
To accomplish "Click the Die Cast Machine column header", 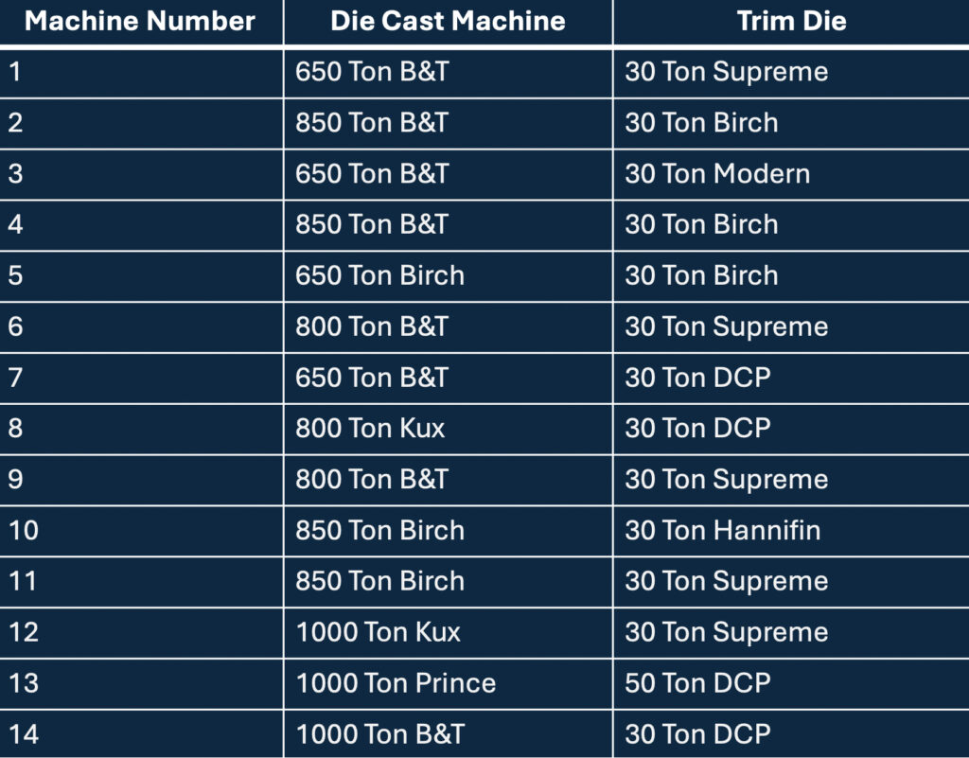I will (x=448, y=22).
